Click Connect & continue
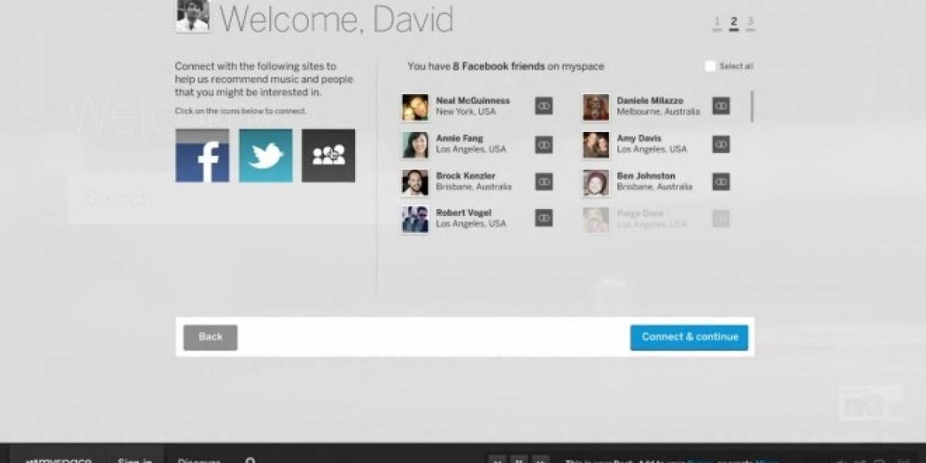 [x=689, y=337]
